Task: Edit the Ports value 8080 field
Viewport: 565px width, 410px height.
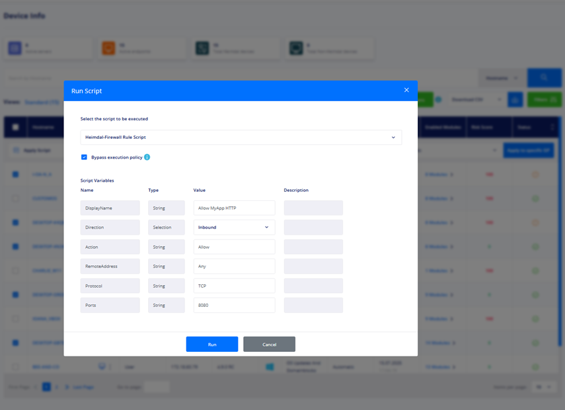Action: (234, 305)
